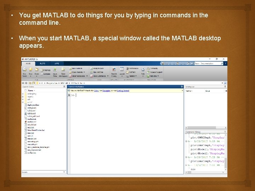Click New Variable in the toolstrip
This screenshot has width=255, height=191.
click(76, 68)
